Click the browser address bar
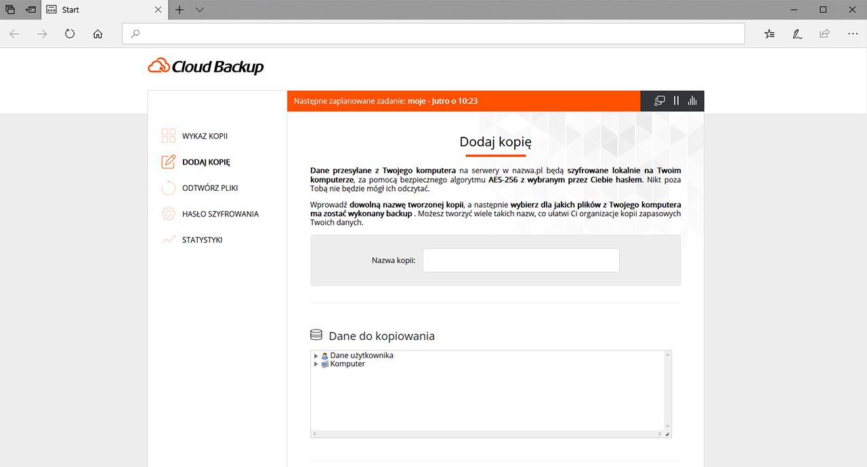867x467 pixels. 433,34
